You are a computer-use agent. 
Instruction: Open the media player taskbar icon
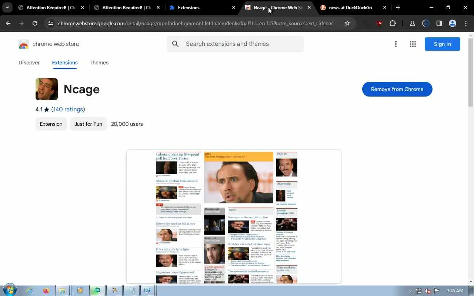80,290
